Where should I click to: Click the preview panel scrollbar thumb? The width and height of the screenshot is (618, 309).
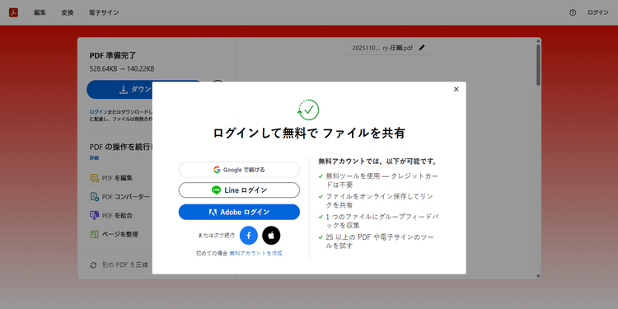tap(538, 65)
